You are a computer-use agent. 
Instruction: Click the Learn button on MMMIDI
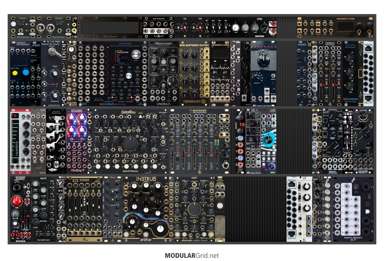pos(299,59)
